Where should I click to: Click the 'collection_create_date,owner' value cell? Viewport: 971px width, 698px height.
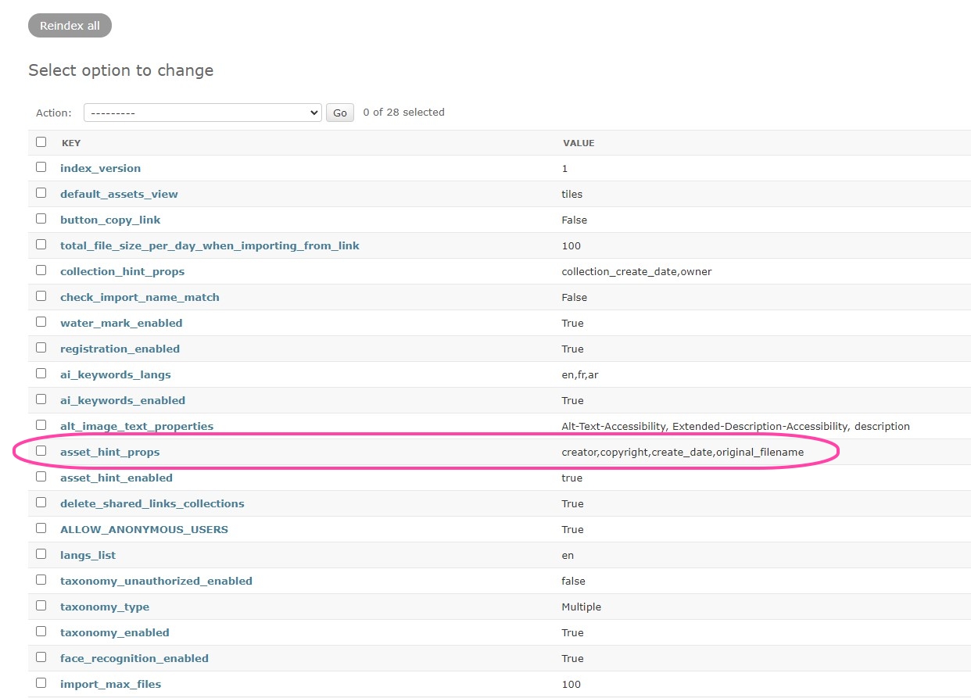(x=636, y=271)
